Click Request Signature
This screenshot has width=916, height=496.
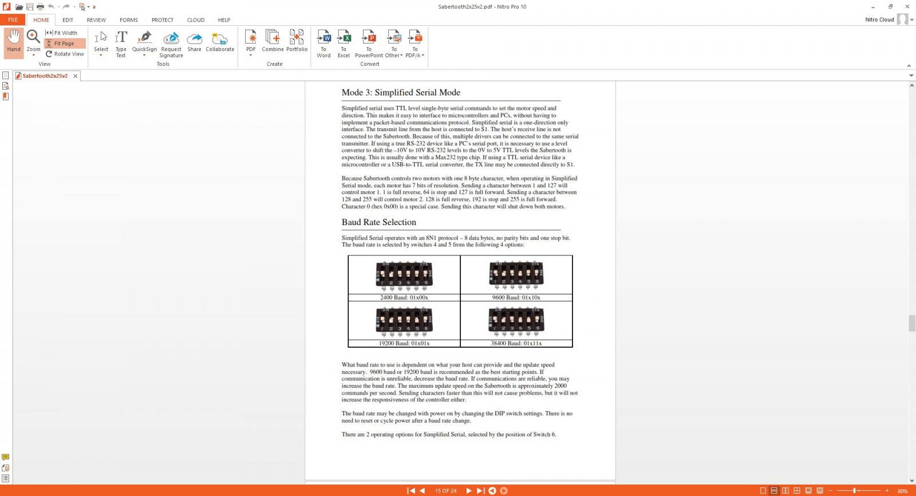pos(171,44)
